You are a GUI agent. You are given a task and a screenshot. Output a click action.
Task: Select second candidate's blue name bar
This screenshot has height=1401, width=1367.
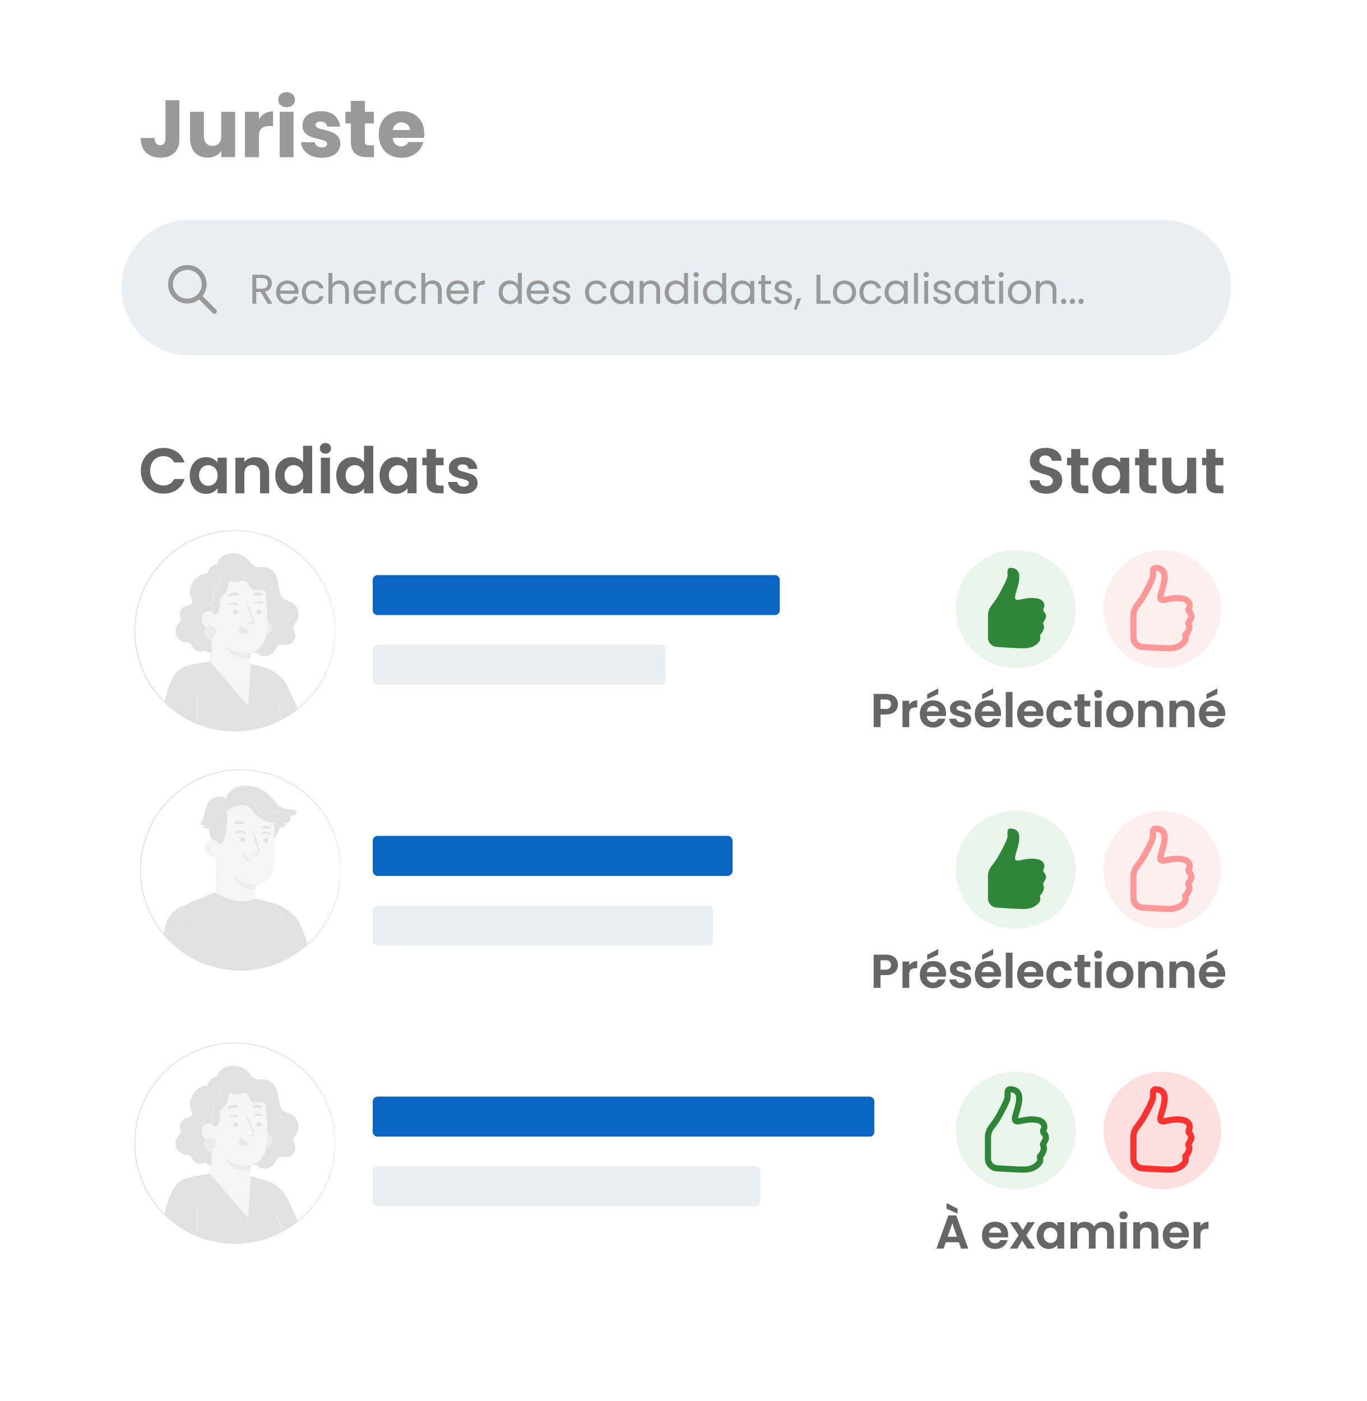(x=552, y=856)
